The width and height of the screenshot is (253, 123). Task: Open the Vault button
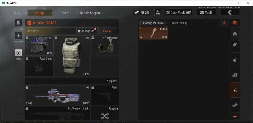point(206,13)
